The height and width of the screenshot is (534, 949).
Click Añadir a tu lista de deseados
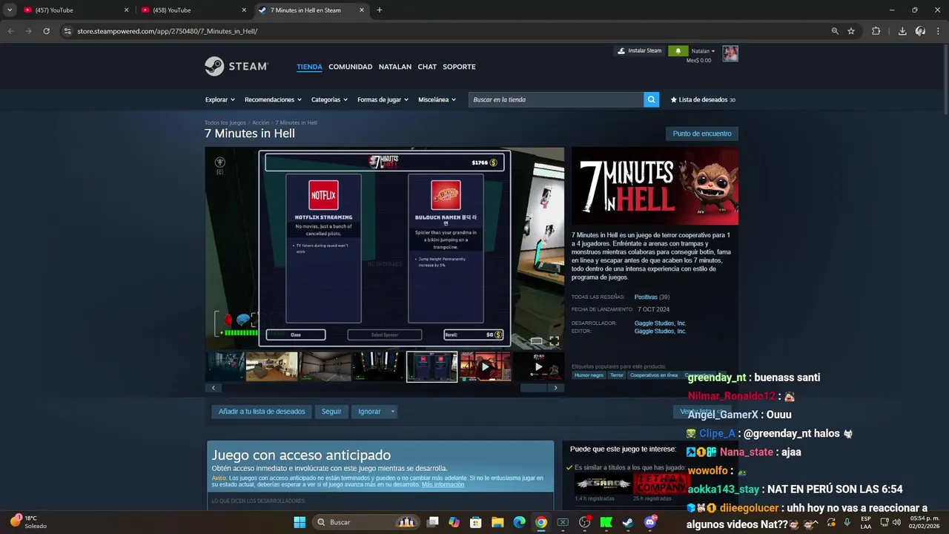262,412
